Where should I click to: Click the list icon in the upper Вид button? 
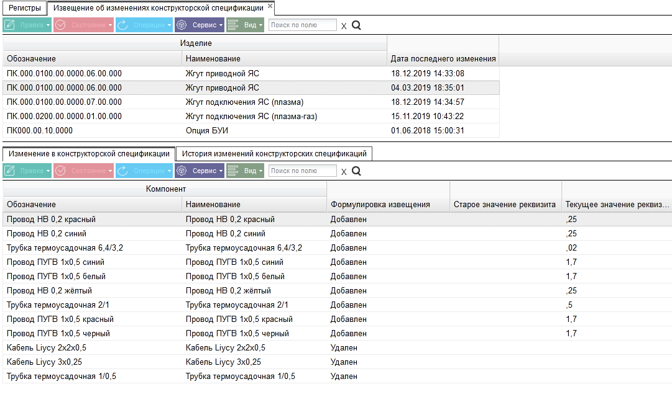[x=232, y=25]
